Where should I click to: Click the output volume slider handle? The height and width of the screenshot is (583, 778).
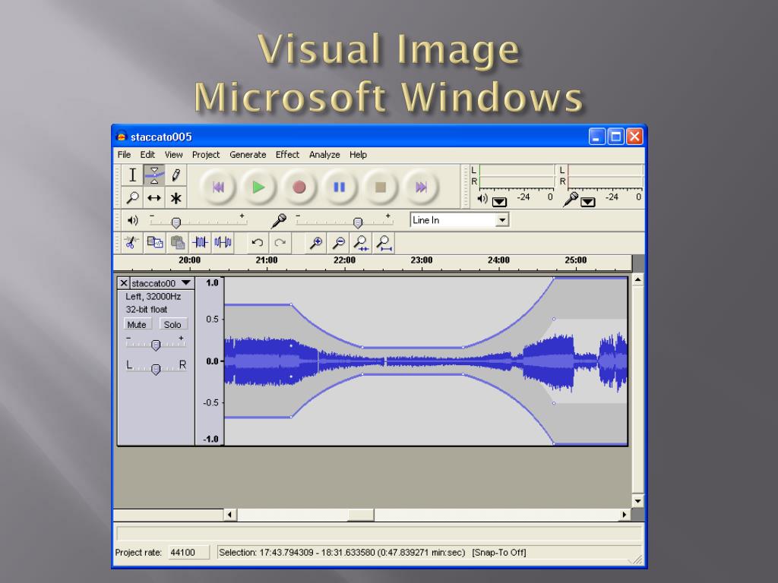coord(176,222)
